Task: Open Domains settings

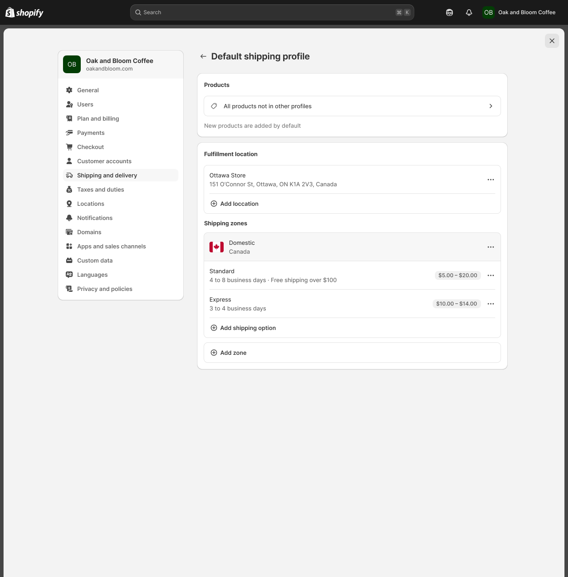Action: (121, 232)
